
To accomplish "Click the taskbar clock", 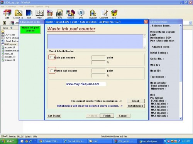I will click(x=186, y=141).
